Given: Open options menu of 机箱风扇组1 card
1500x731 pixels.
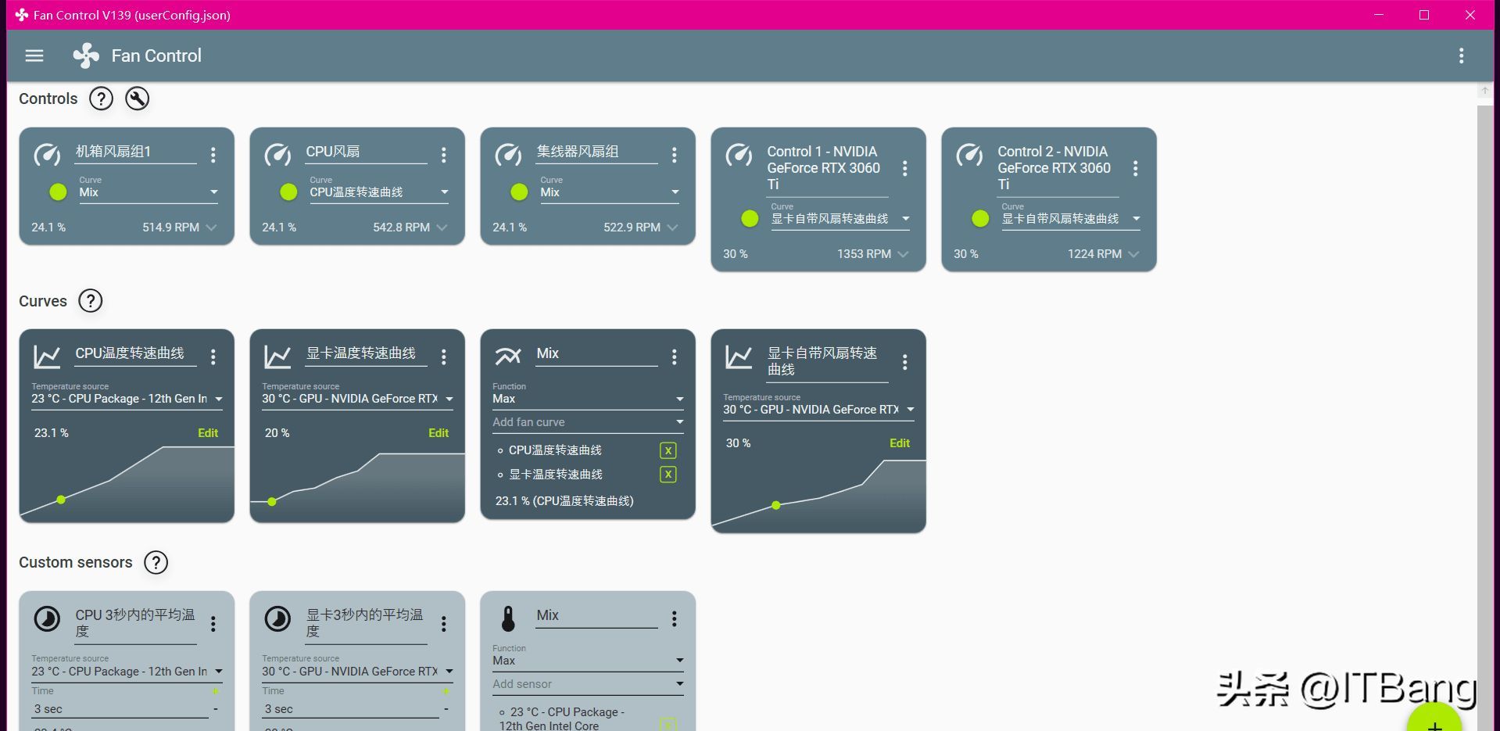Looking at the screenshot, I should [213, 155].
